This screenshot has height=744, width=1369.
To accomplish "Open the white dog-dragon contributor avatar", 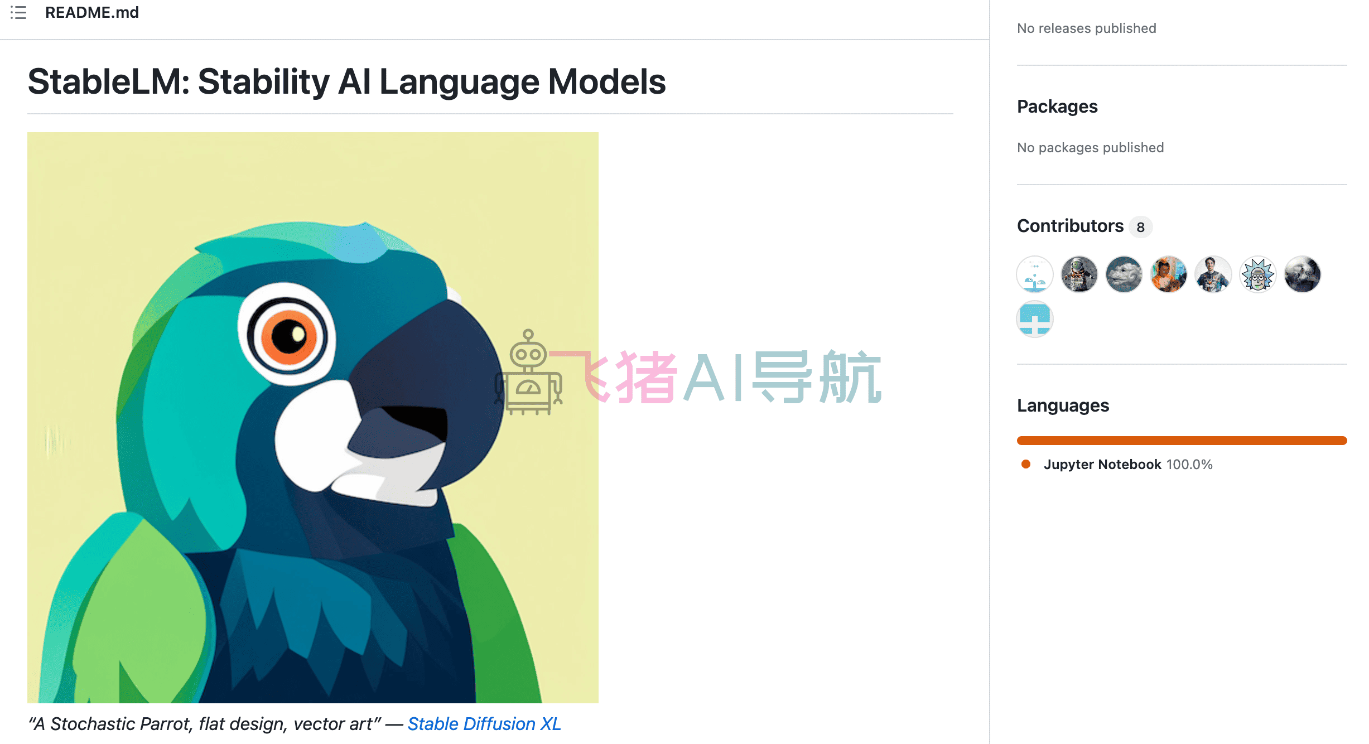I will tap(1124, 274).
